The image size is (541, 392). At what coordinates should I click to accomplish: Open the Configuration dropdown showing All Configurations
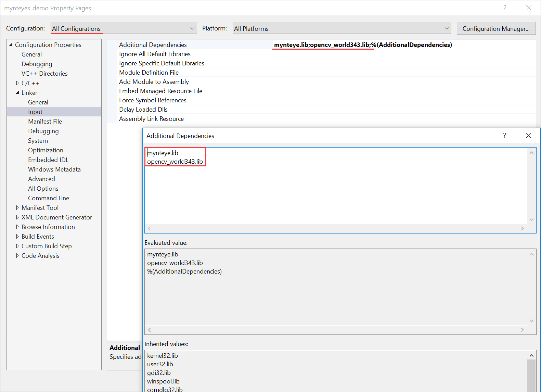point(124,28)
